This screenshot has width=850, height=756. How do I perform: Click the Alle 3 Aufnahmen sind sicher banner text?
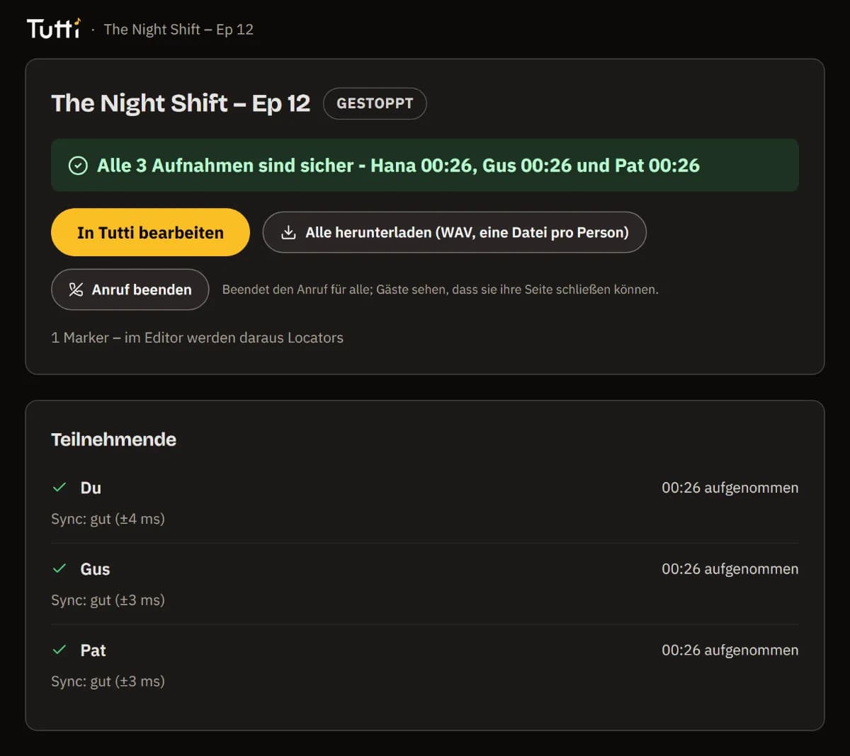398,166
